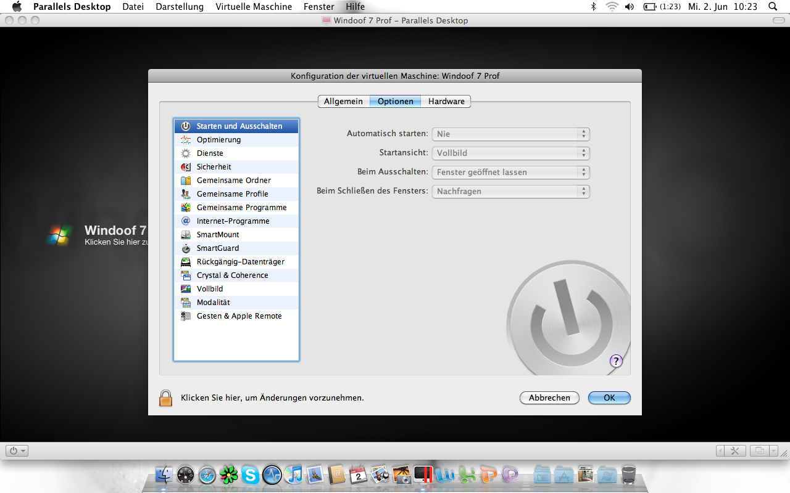Open the Optimierung settings pane
The width and height of the screenshot is (790, 493).
236,139
